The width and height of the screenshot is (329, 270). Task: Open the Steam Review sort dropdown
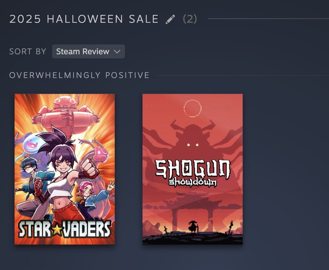pos(88,51)
